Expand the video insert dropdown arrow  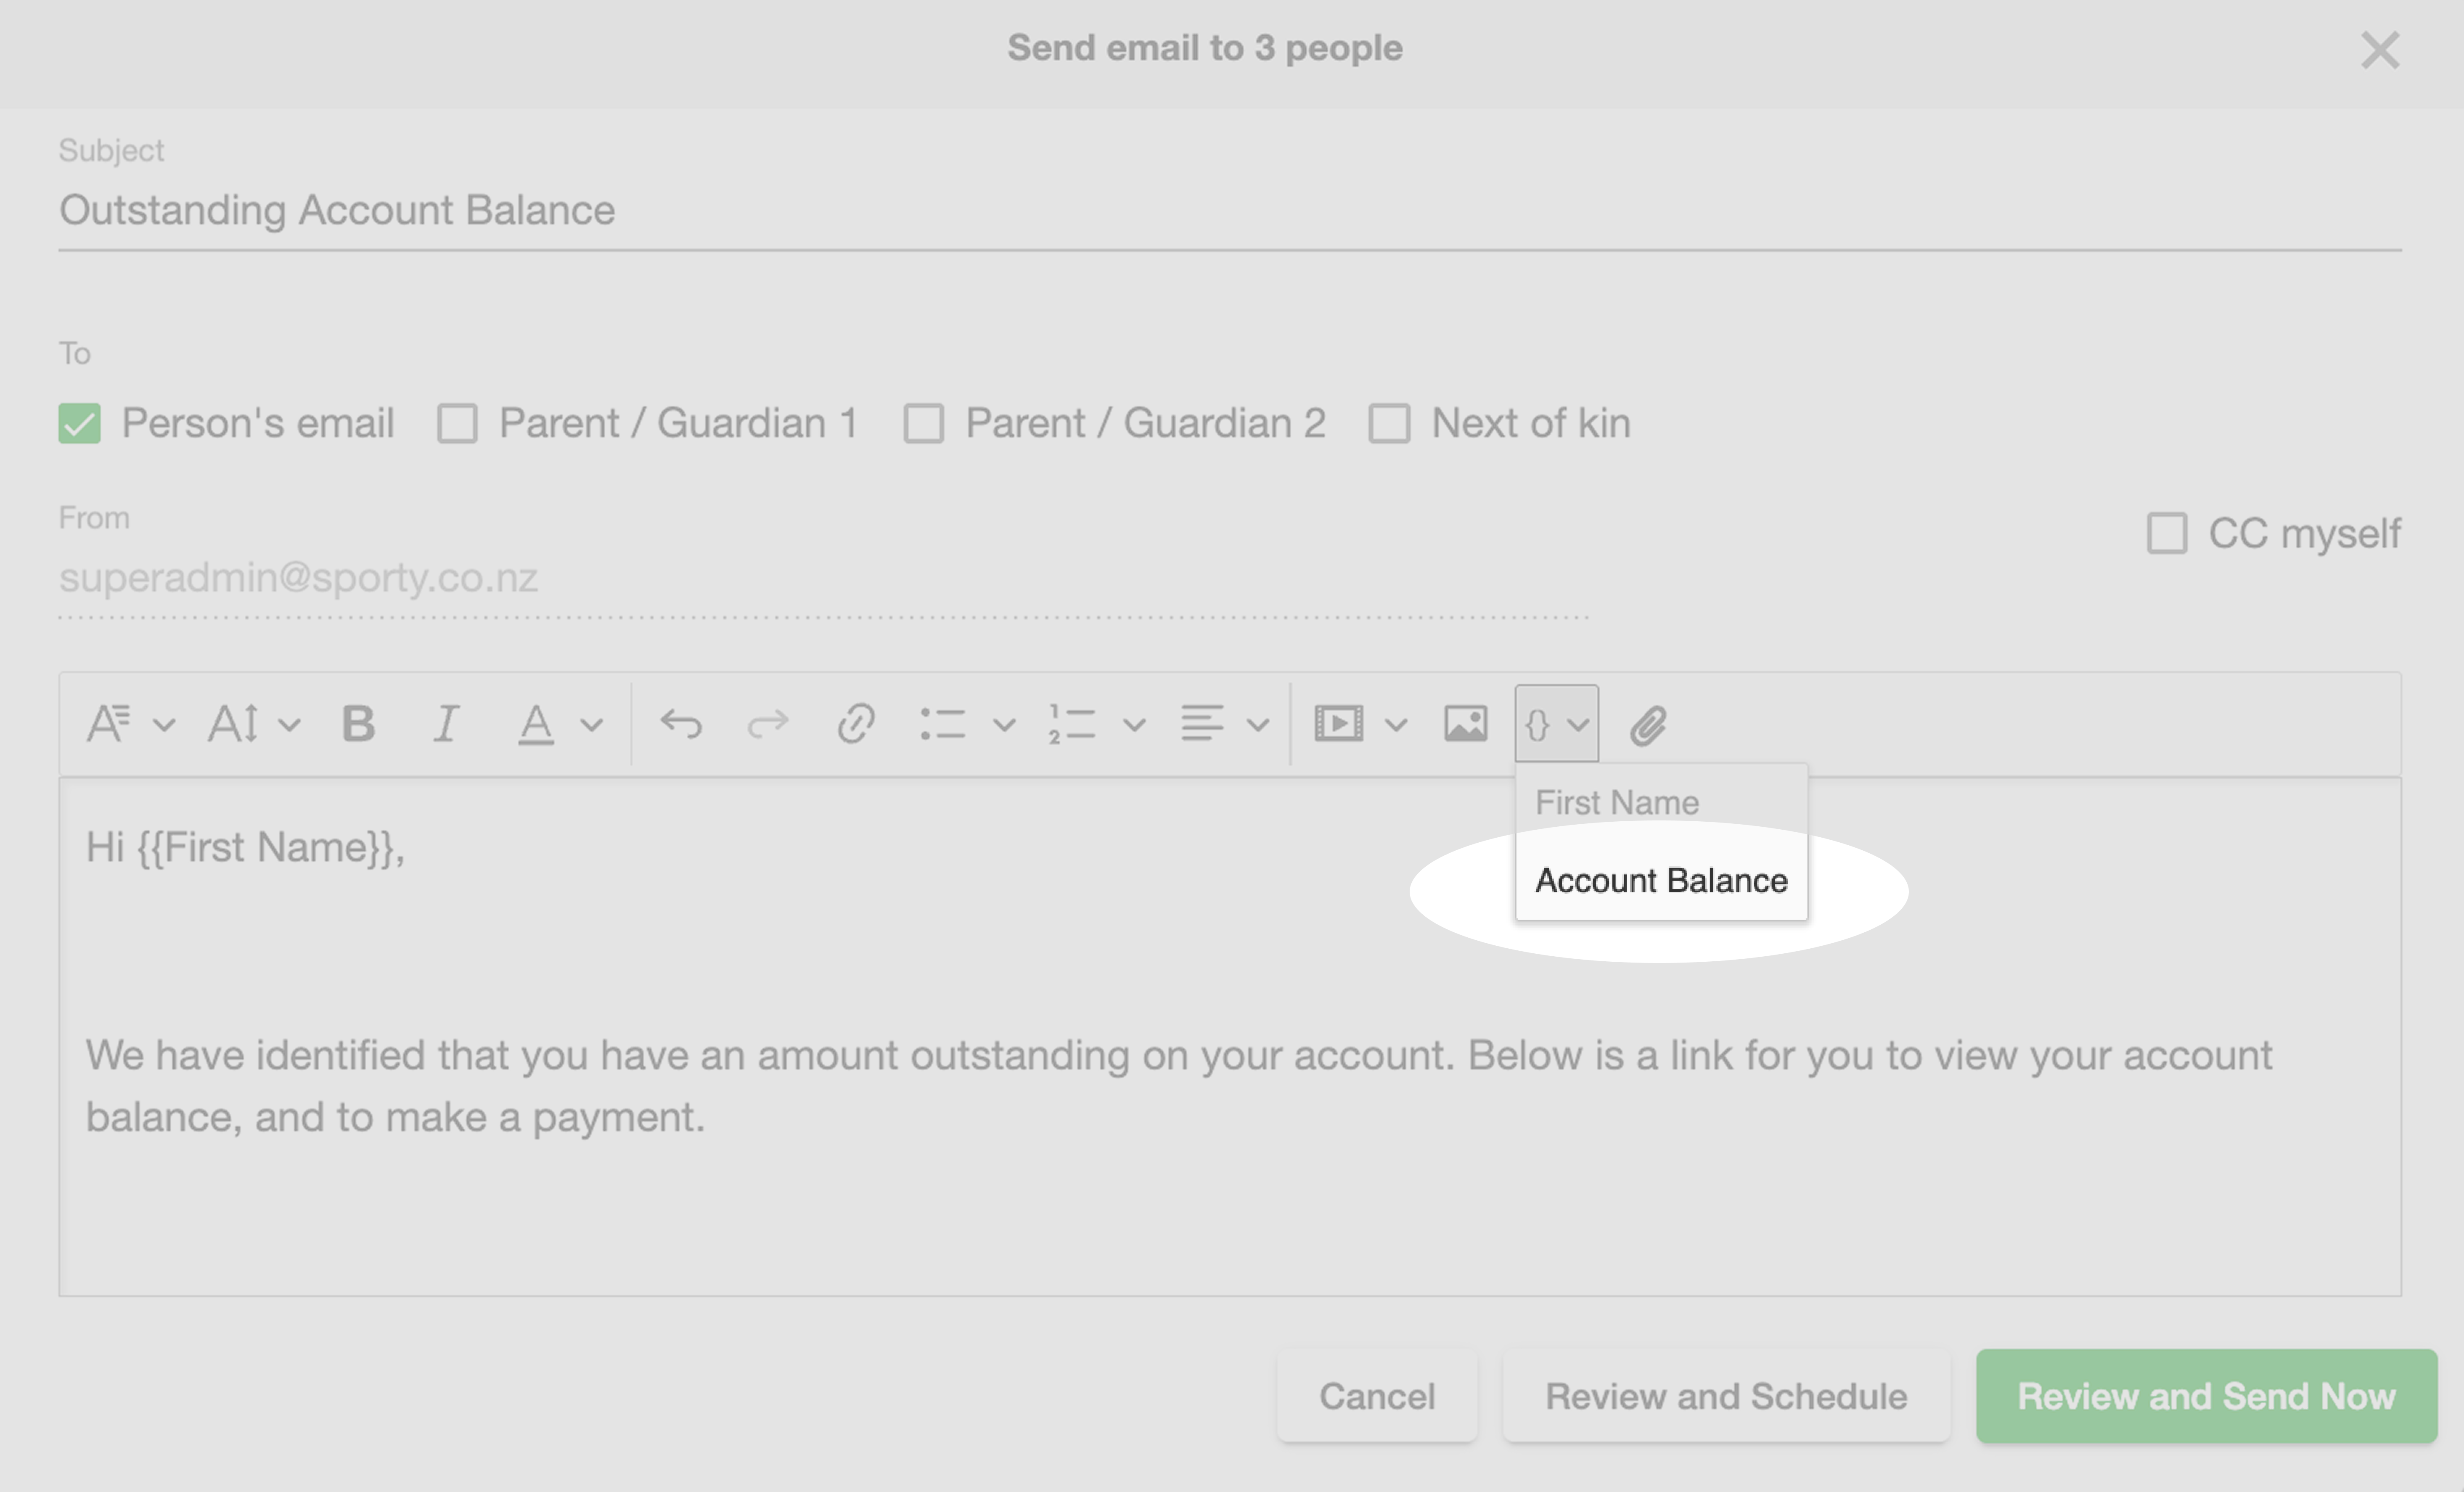(1396, 725)
